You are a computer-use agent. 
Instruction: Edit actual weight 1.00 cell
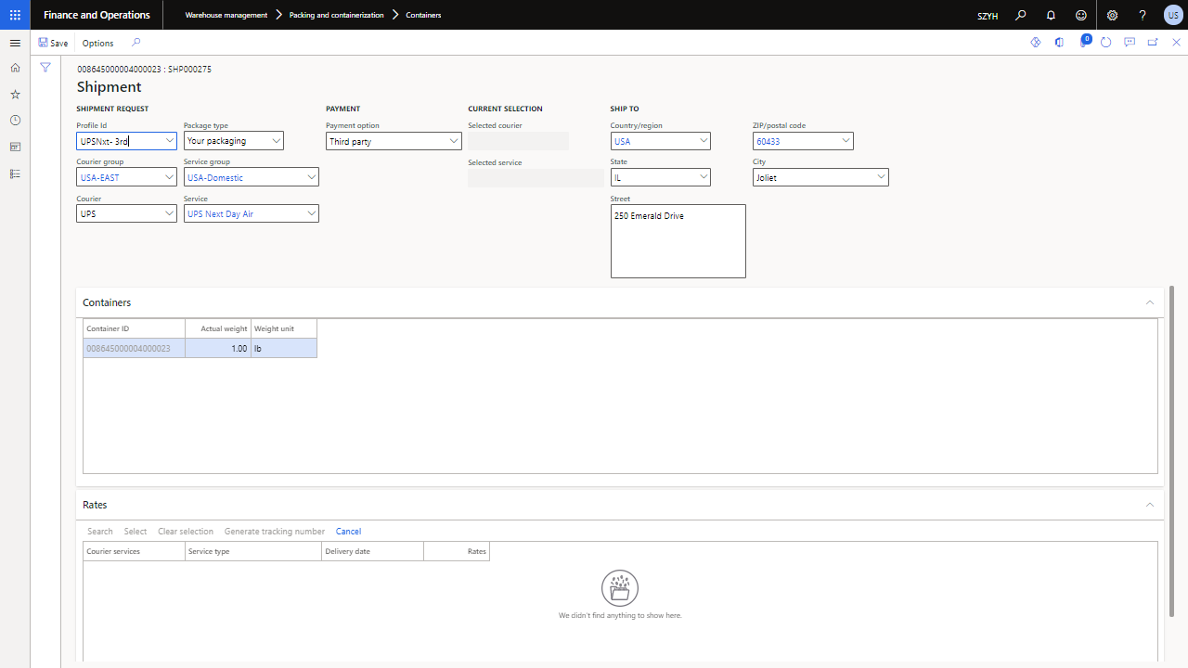click(218, 349)
